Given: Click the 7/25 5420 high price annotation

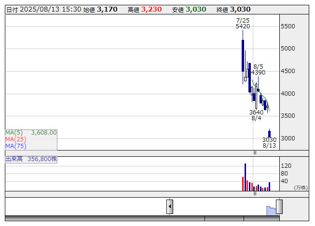Looking at the screenshot, I should pos(243,23).
